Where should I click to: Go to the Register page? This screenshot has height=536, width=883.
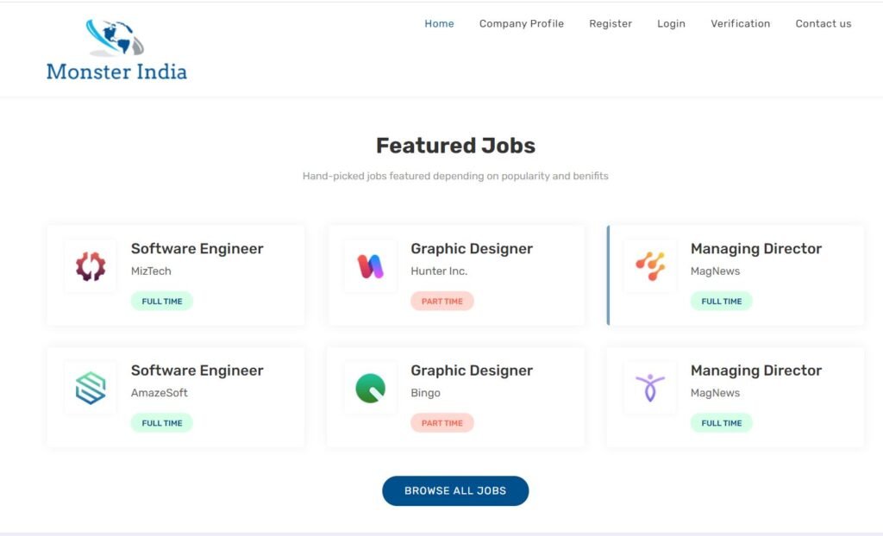click(x=611, y=23)
